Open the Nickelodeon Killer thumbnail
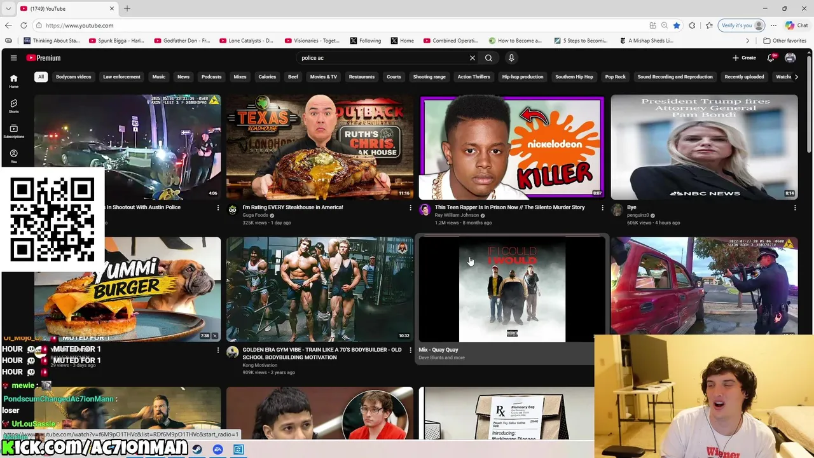 click(x=512, y=147)
